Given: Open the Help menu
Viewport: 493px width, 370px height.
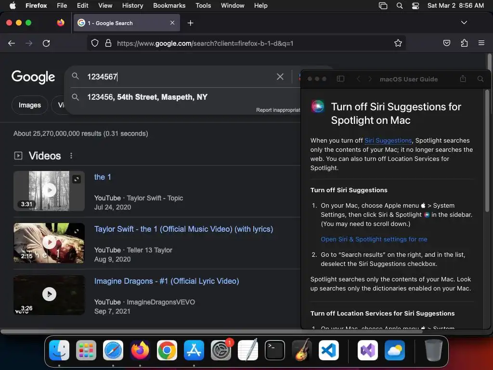Looking at the screenshot, I should [x=260, y=5].
